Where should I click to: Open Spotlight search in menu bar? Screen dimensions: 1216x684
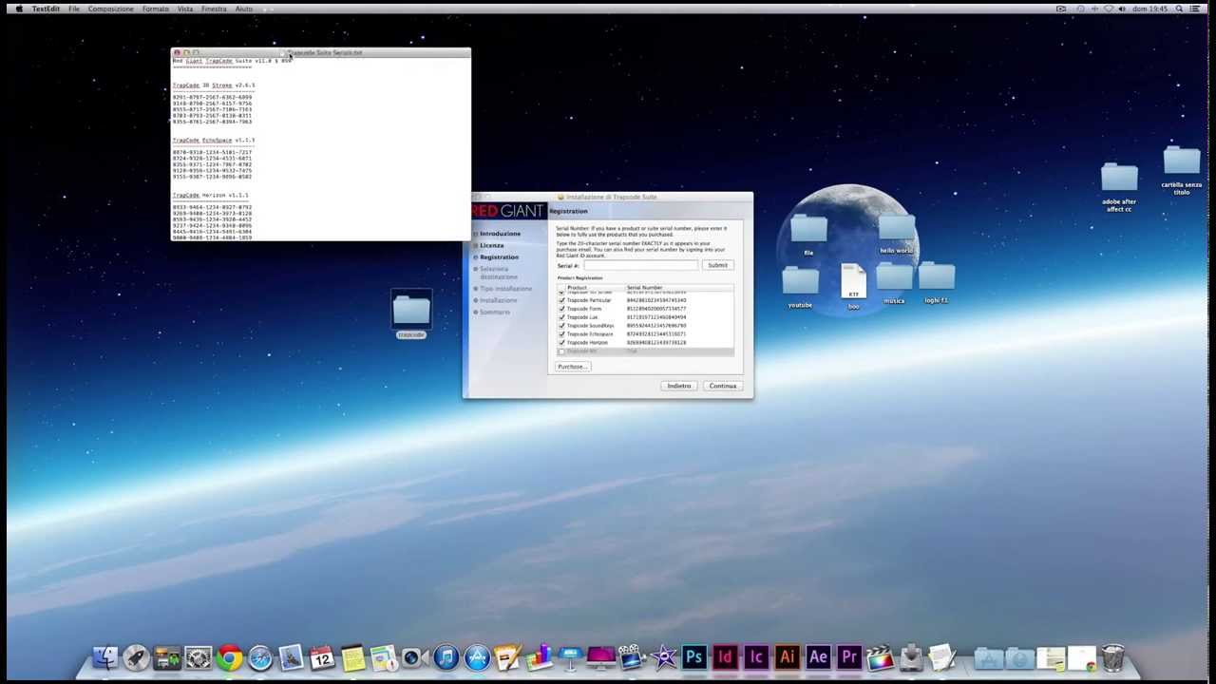click(x=1179, y=9)
